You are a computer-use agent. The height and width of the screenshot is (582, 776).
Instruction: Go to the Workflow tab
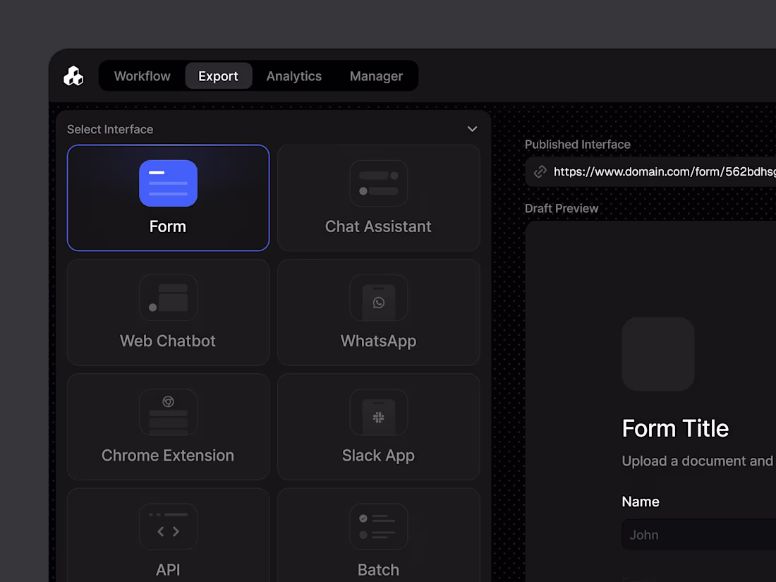point(142,75)
